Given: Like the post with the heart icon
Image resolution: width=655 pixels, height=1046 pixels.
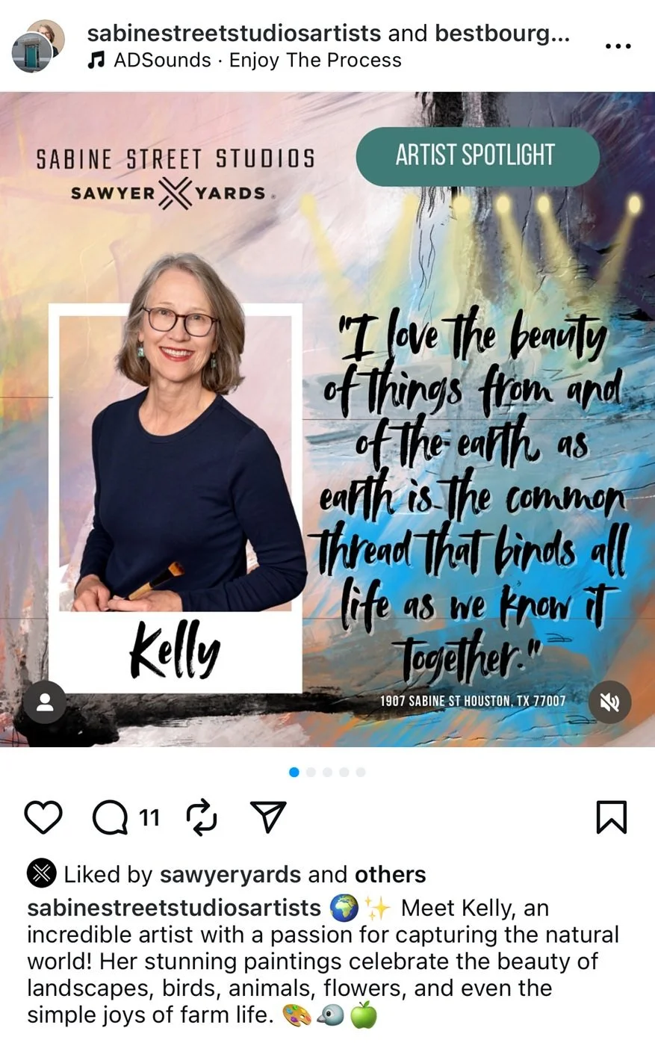Looking at the screenshot, I should 43,817.
